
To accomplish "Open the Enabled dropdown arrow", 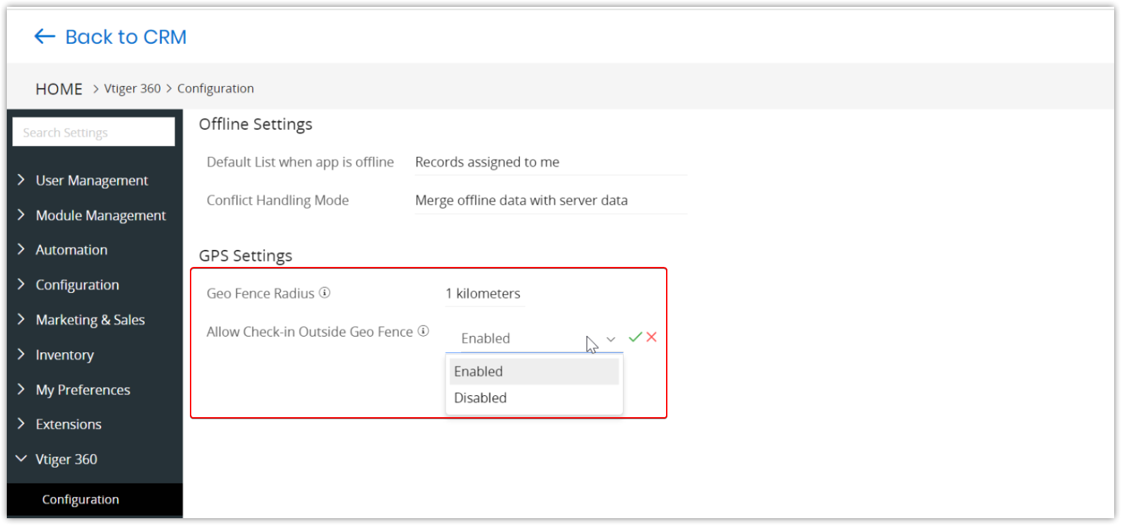I will [x=611, y=339].
